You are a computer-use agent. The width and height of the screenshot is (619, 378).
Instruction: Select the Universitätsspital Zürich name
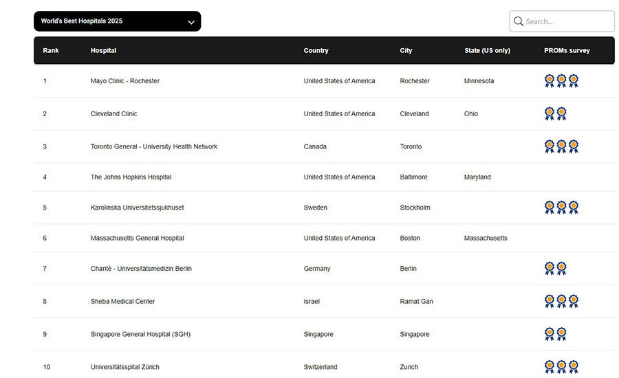(125, 367)
